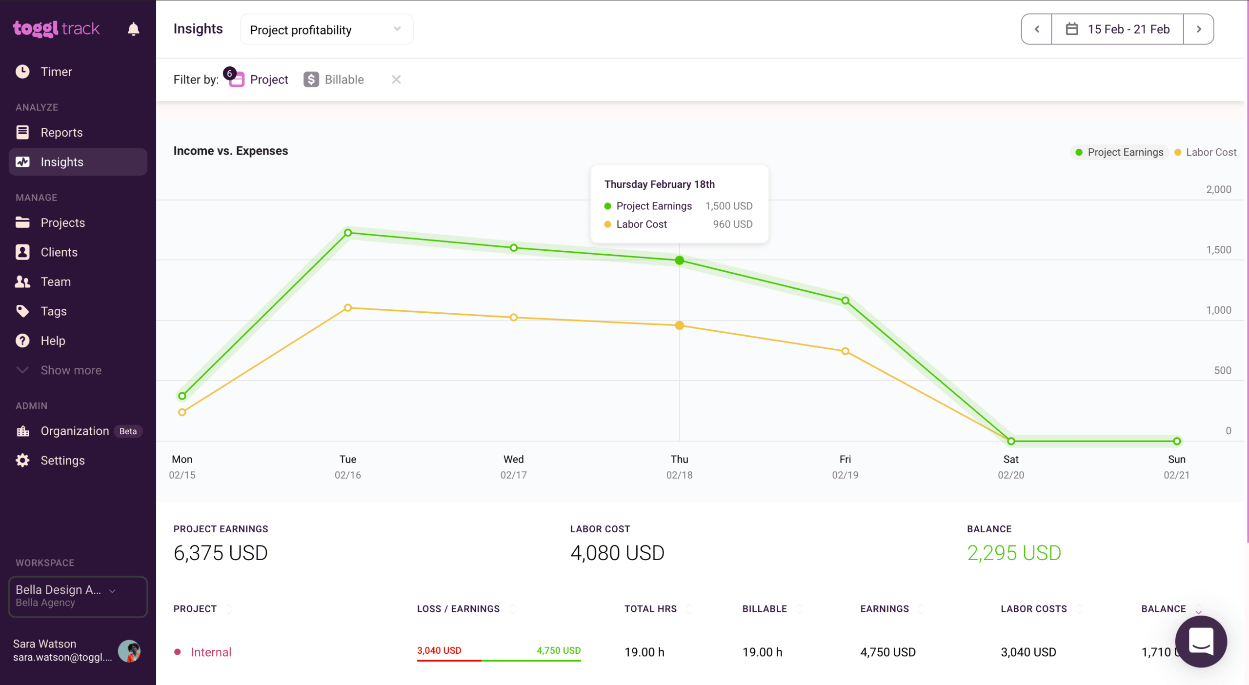
Task: Open Project profitability dropdown
Action: [326, 29]
